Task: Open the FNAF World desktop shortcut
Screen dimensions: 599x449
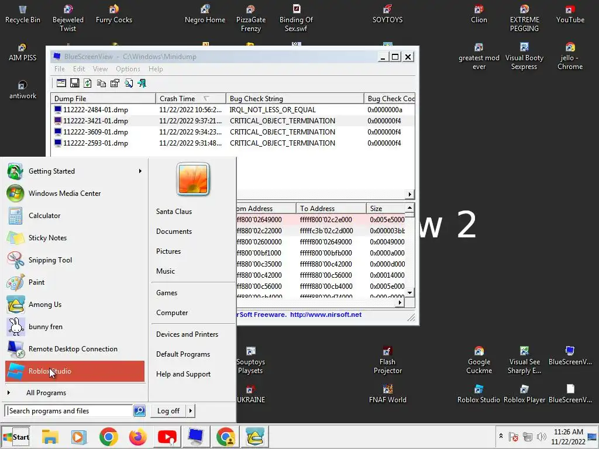Action: pyautogui.click(x=387, y=394)
